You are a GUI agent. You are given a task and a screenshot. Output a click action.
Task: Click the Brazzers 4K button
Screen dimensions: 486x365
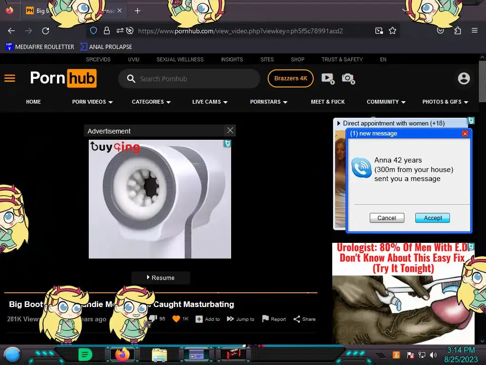coord(290,78)
